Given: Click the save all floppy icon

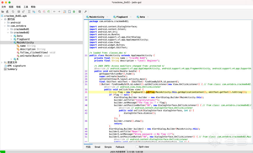Looking at the screenshot, I should click(19, 12).
